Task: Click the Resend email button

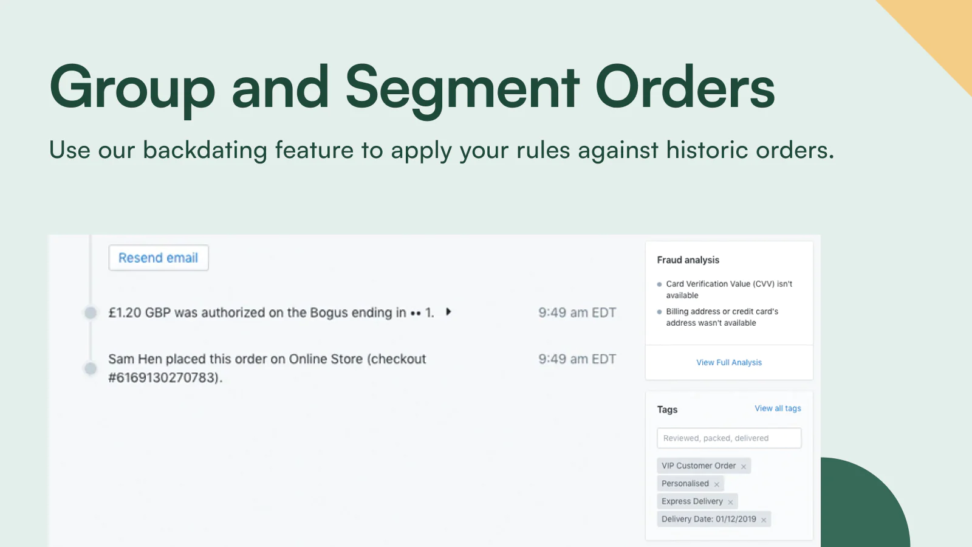Action: pyautogui.click(x=158, y=258)
